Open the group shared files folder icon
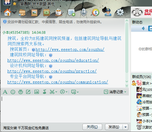The image size is (152, 132). [x=22, y=12]
